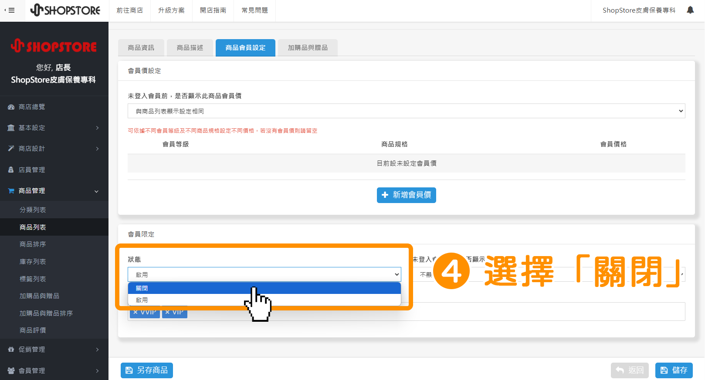Click the 商品規格 column header
Viewport: 705px width, 380px height.
coord(394,144)
